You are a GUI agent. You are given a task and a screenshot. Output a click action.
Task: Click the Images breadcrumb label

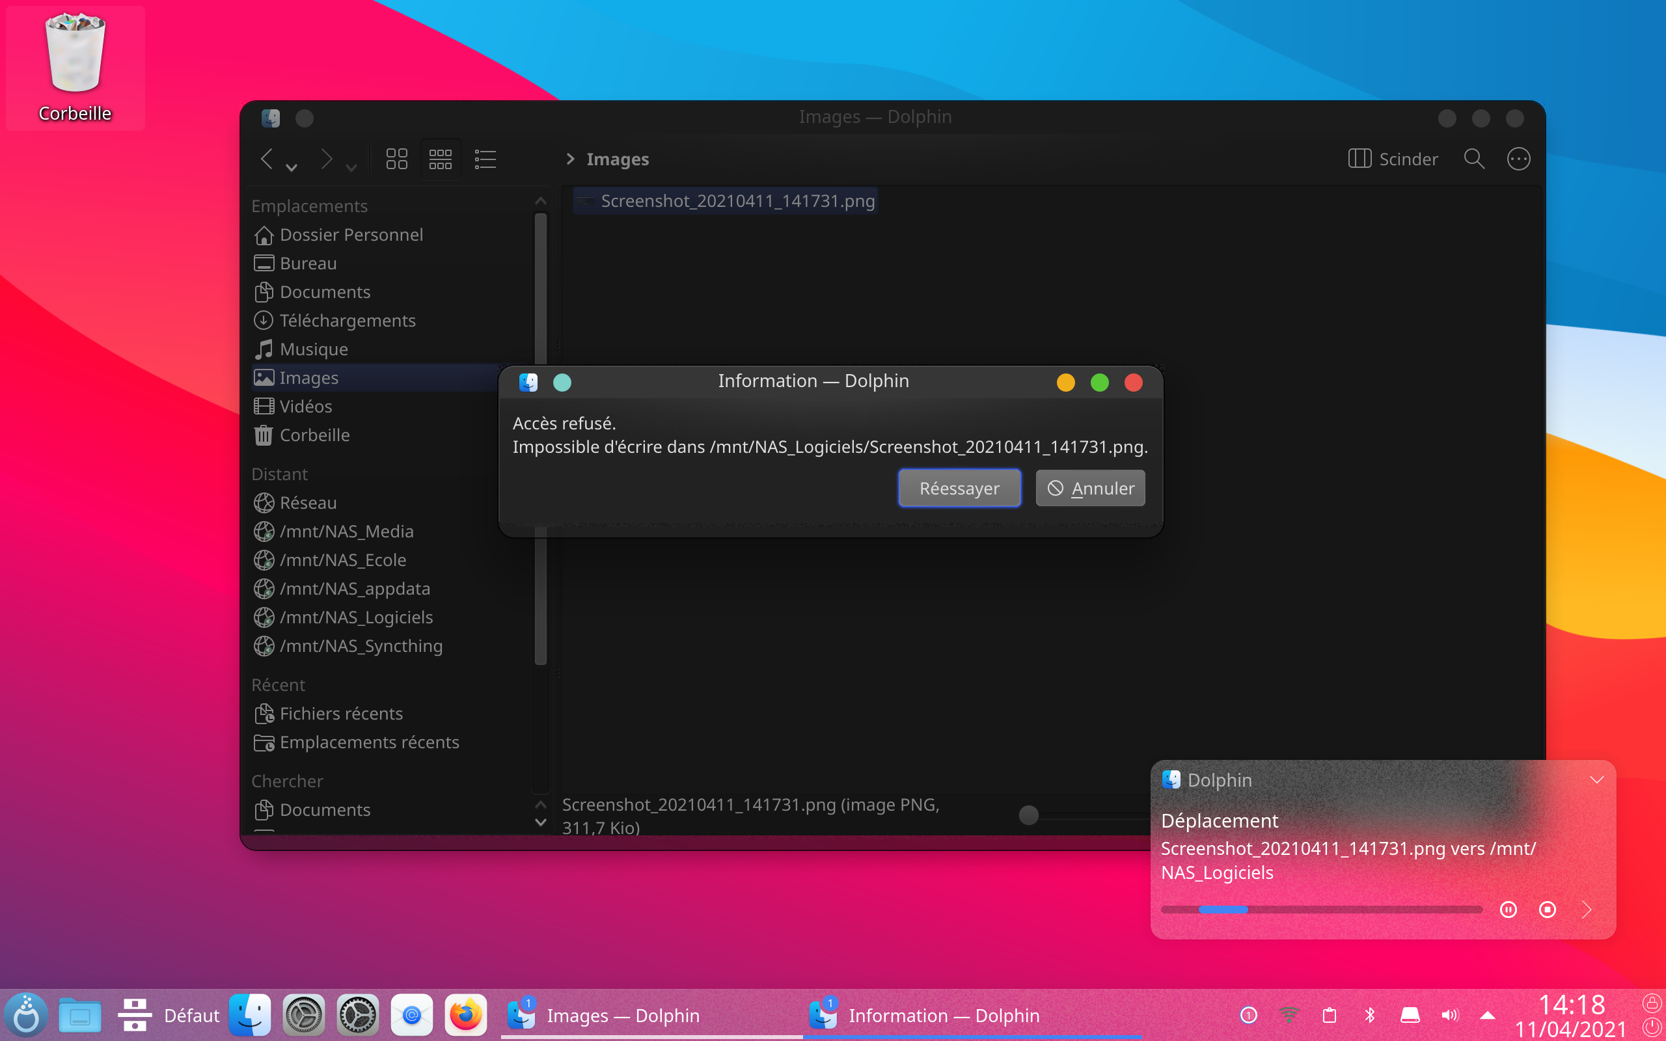pyautogui.click(x=618, y=159)
